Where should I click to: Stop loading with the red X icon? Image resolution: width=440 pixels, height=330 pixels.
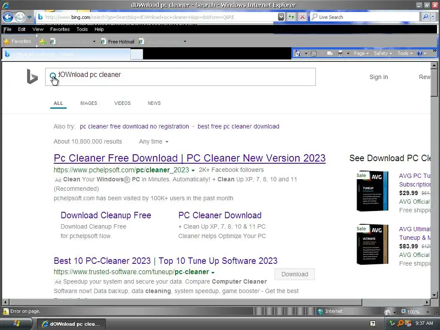click(x=302, y=17)
